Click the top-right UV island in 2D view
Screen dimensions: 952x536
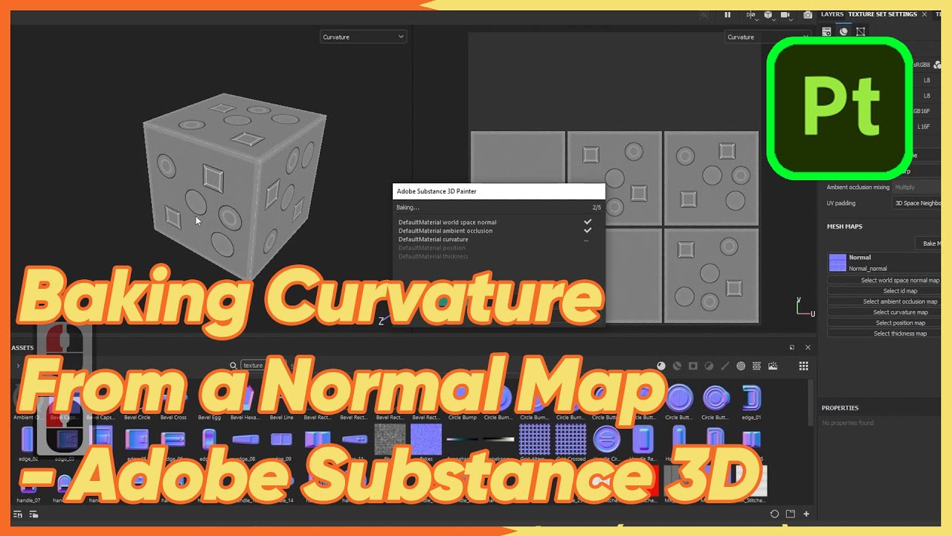tap(711, 178)
